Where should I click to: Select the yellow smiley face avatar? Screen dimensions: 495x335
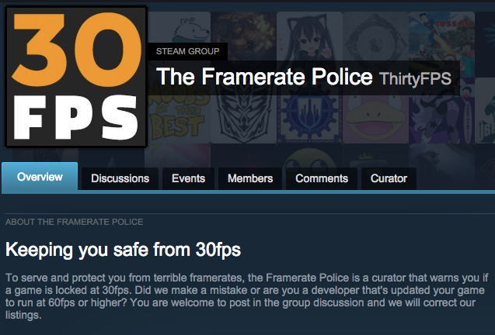coord(309,156)
